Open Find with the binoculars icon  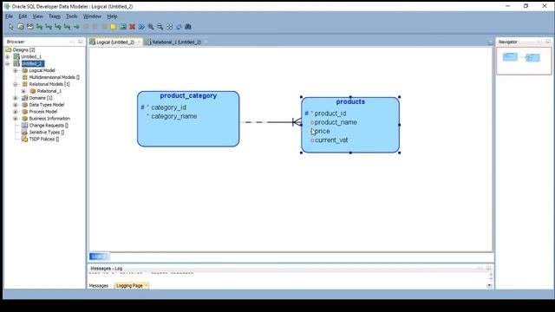[x=188, y=27]
